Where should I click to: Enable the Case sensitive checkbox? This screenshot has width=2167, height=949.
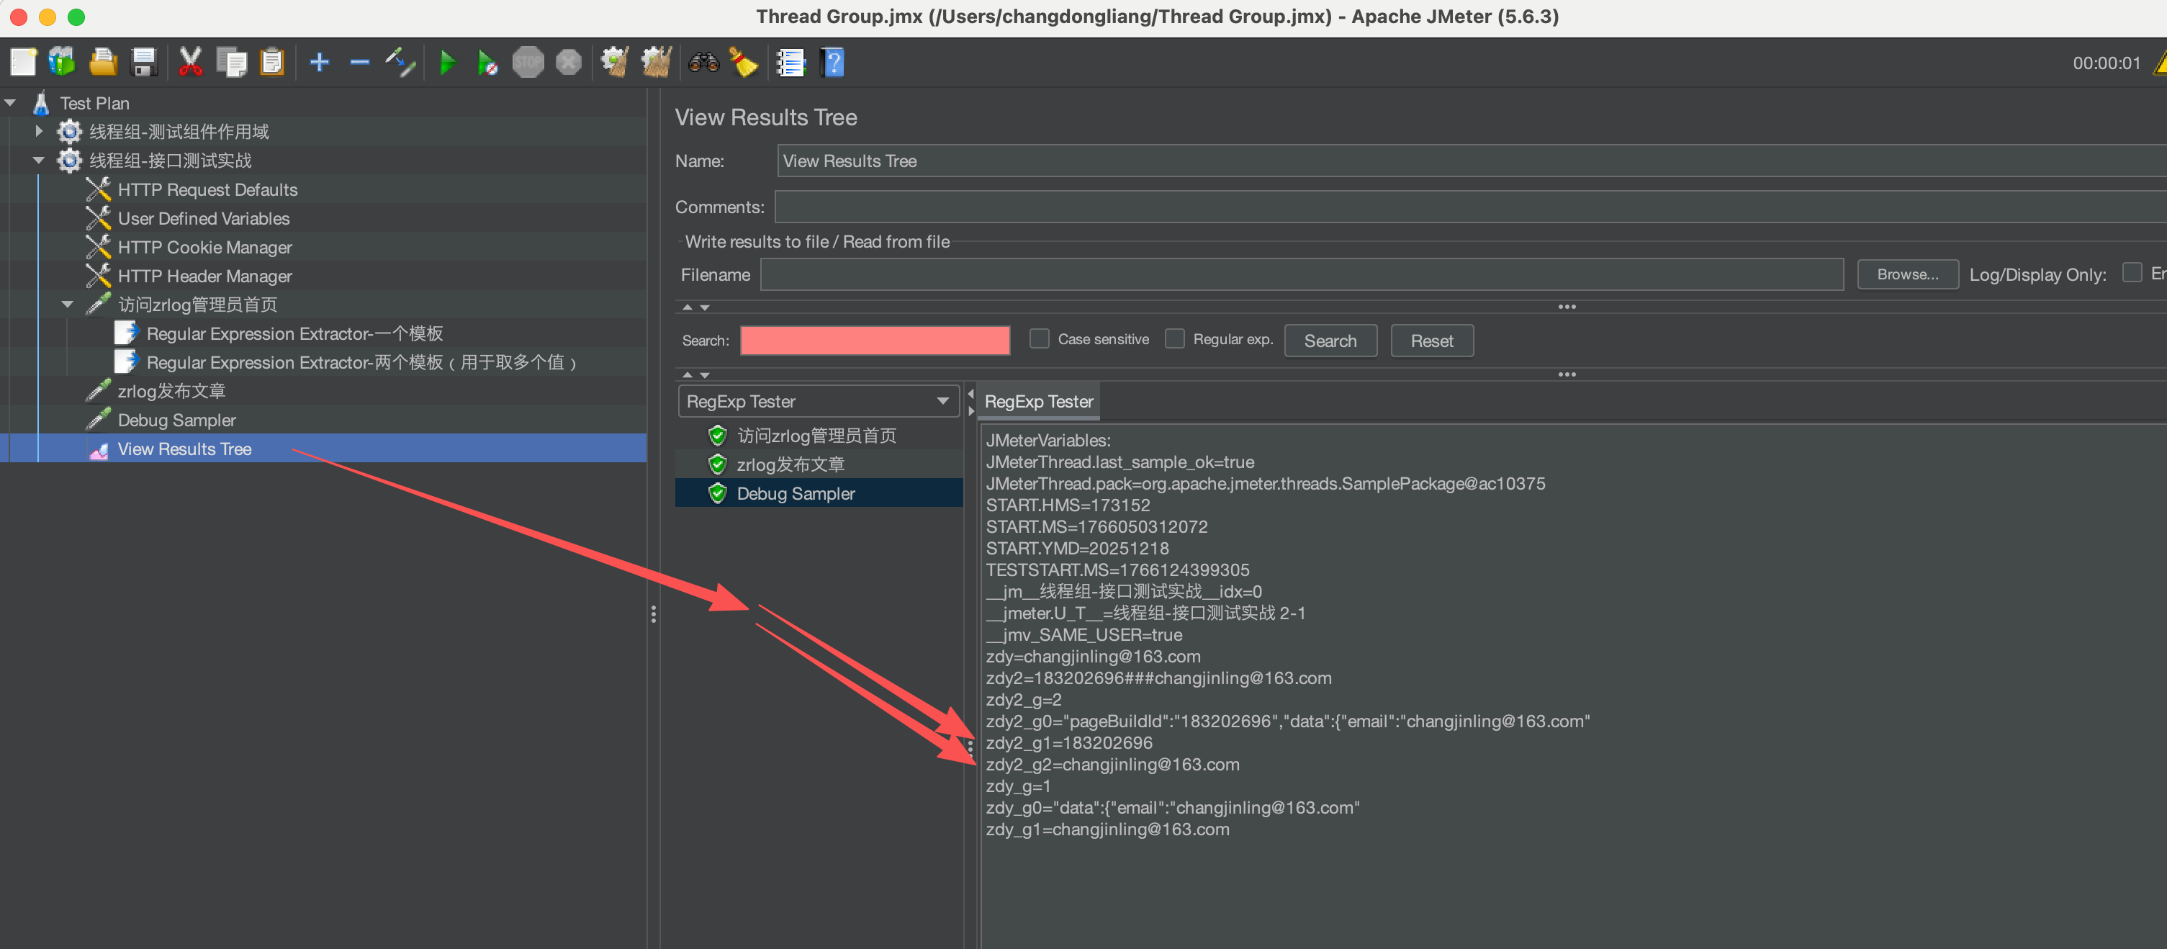click(1039, 339)
